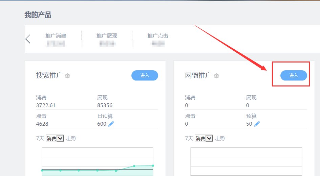Go back with left chevron arrow

(x=28, y=39)
